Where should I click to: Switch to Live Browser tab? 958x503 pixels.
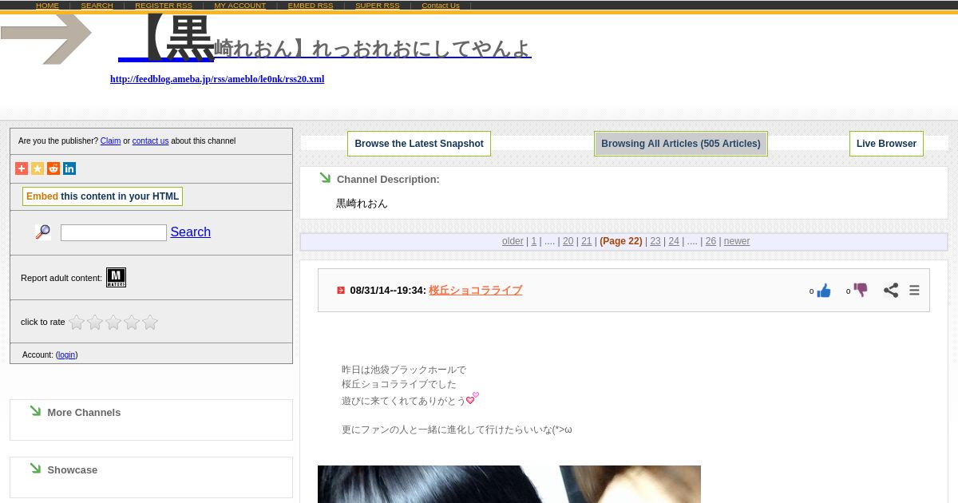click(x=886, y=144)
